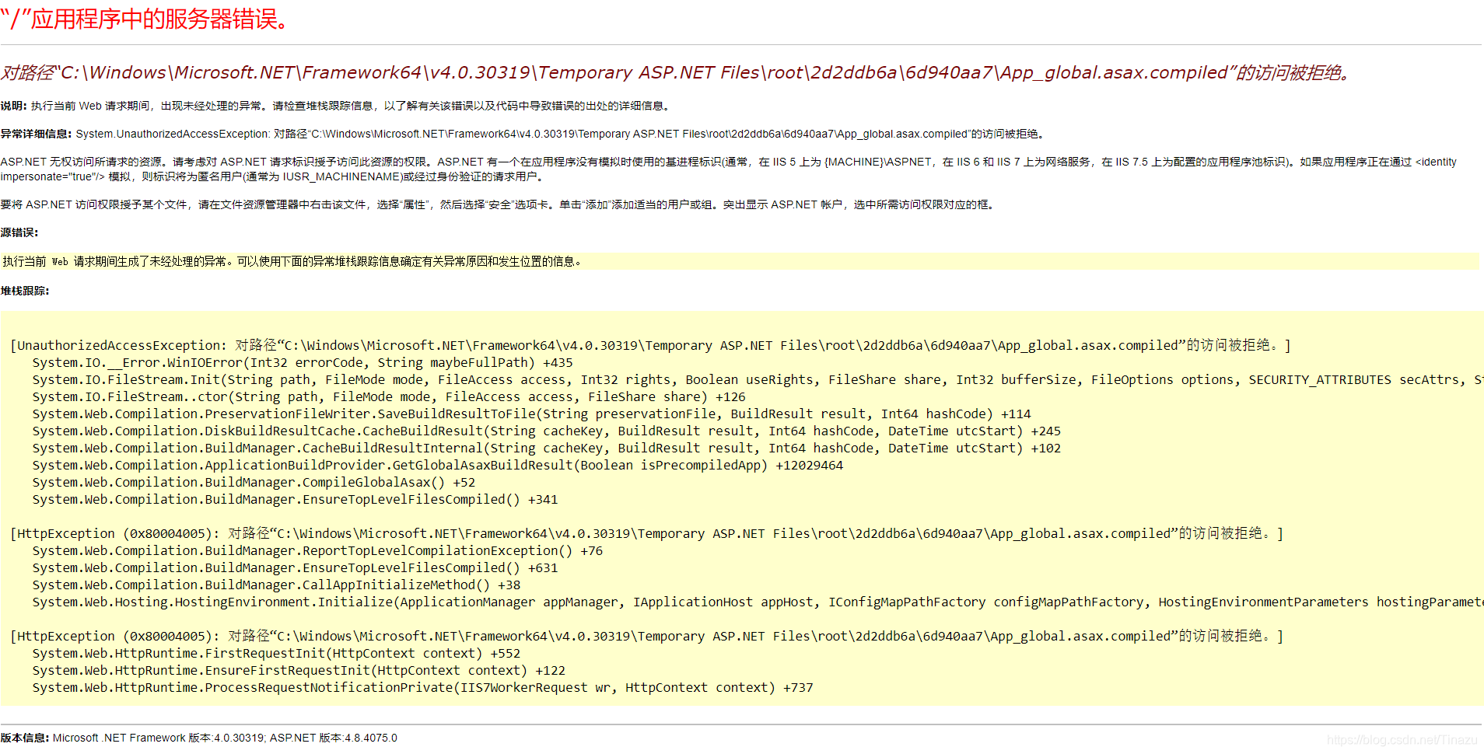Click the ProcessRequestNotificationPrivate +737 stack line
The height and width of the screenshot is (754, 1484).
[x=422, y=687]
